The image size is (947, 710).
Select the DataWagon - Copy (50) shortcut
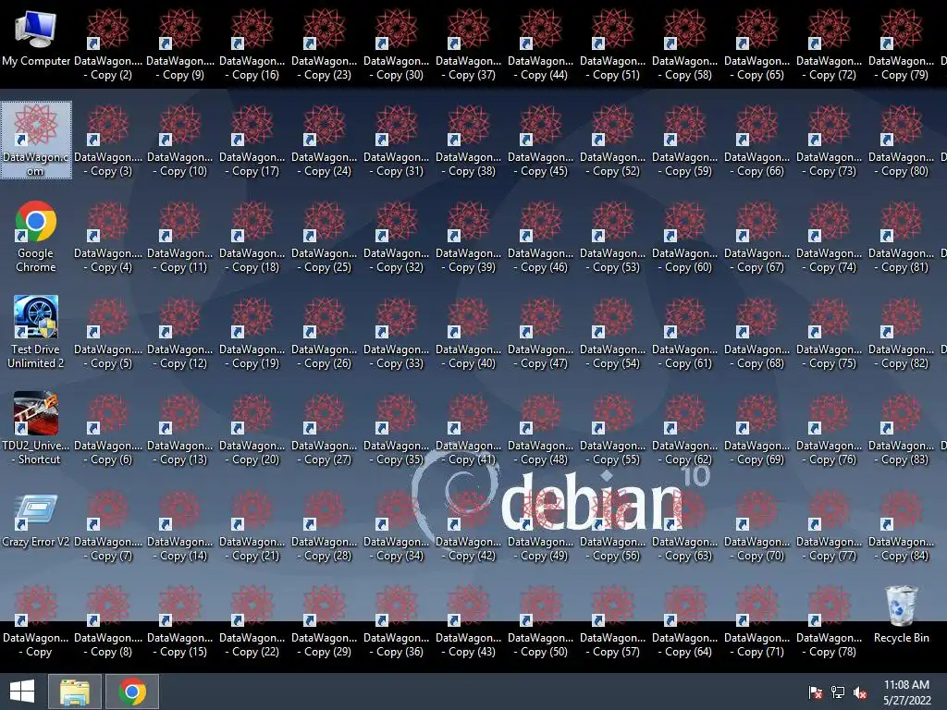tap(540, 621)
